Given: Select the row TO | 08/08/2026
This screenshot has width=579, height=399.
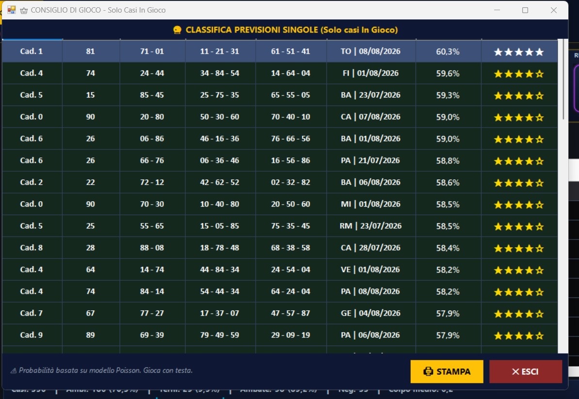Looking at the screenshot, I should (x=280, y=51).
